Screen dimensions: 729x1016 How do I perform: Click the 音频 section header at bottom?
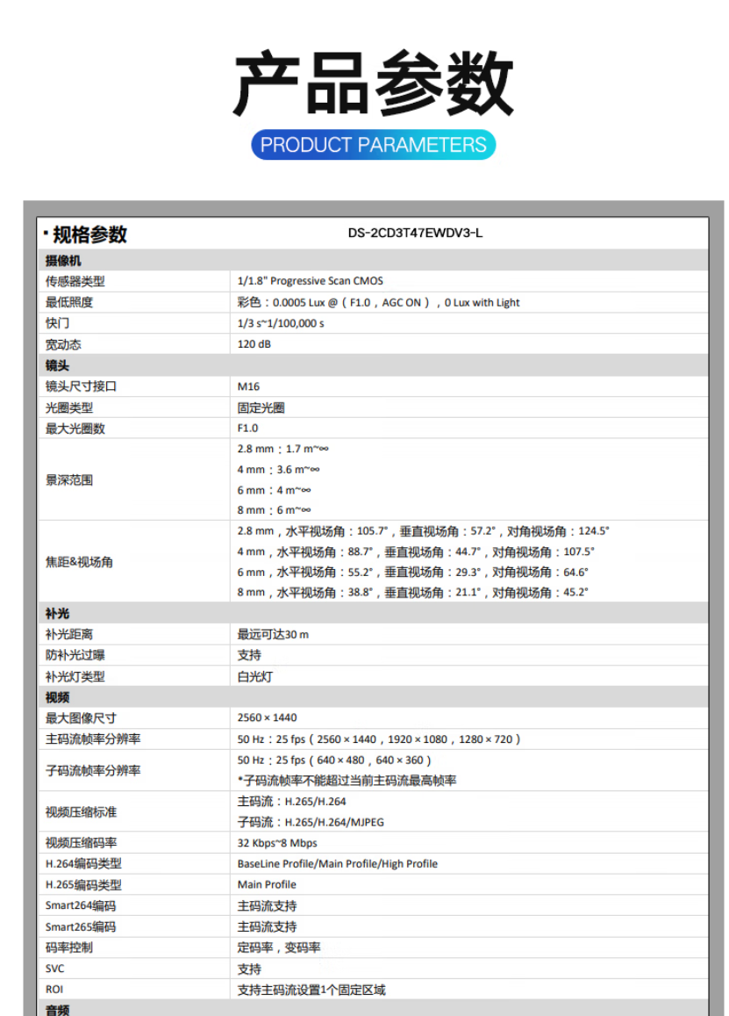pos(57,1009)
